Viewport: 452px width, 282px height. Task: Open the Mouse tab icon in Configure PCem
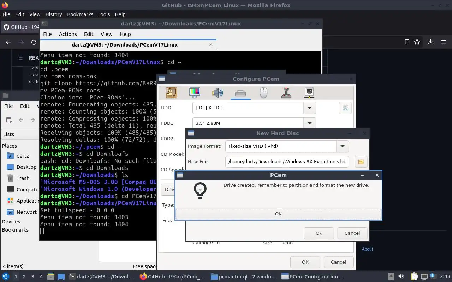point(263,93)
